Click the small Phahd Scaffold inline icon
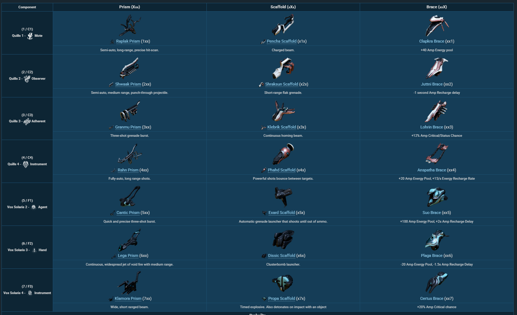The height and width of the screenshot is (315, 517). (x=264, y=170)
